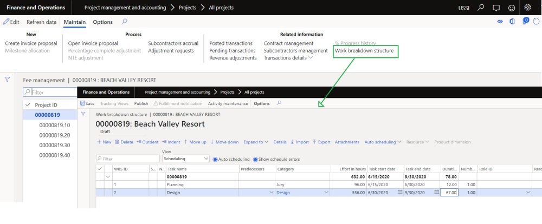The height and width of the screenshot is (224, 542).
Task: Open the View dropdown showing Scheduling
Action: coord(185,159)
